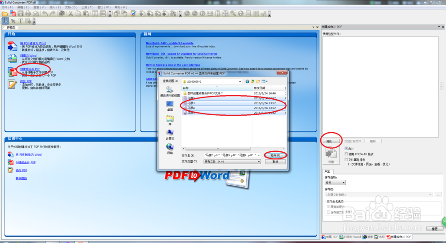Open the 查看(V) menu
This screenshot has height=243, width=446.
click(x=40, y=7)
